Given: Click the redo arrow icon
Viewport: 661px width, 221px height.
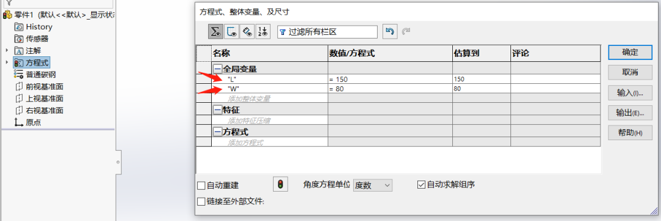Looking at the screenshot, I should coord(406,32).
